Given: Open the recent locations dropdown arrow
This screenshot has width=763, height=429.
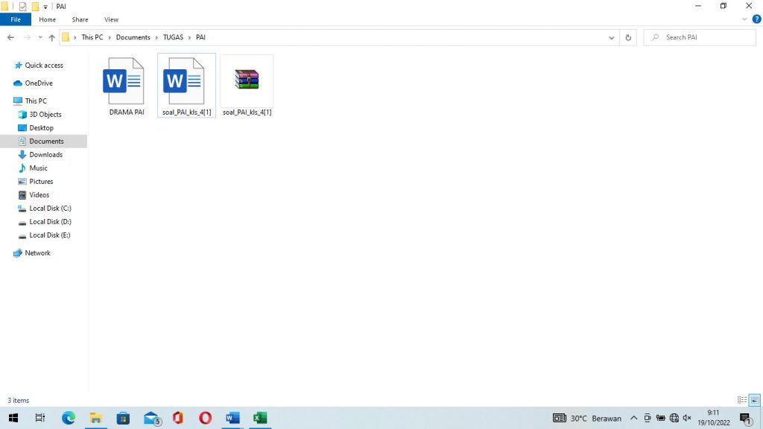Looking at the screenshot, I should click(x=40, y=37).
